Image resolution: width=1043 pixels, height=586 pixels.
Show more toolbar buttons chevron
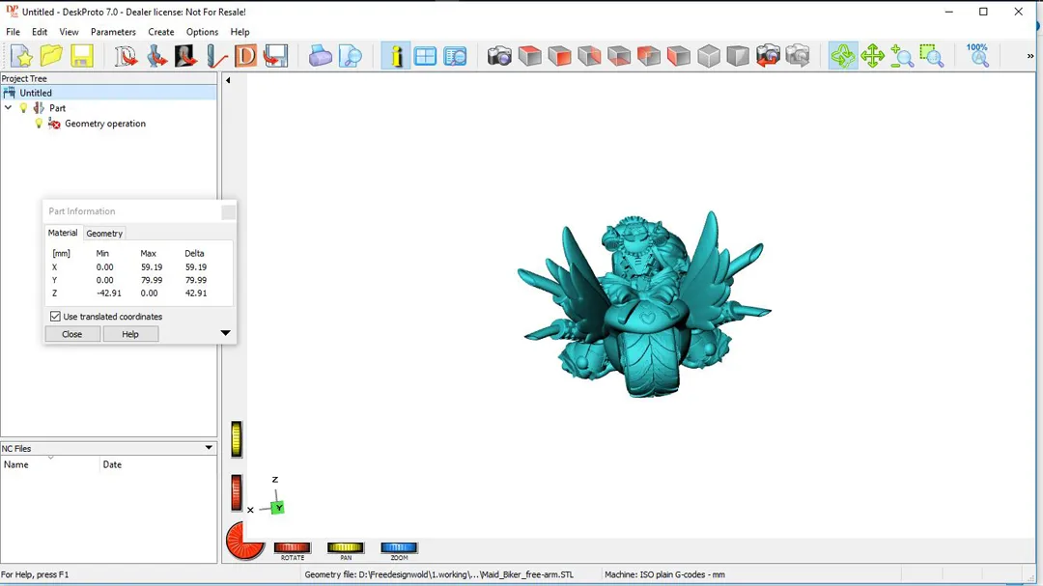[x=1030, y=57]
